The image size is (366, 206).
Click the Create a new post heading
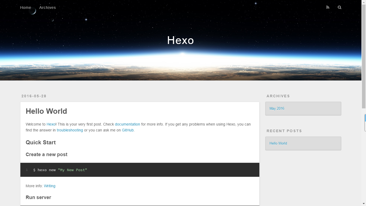click(x=46, y=154)
